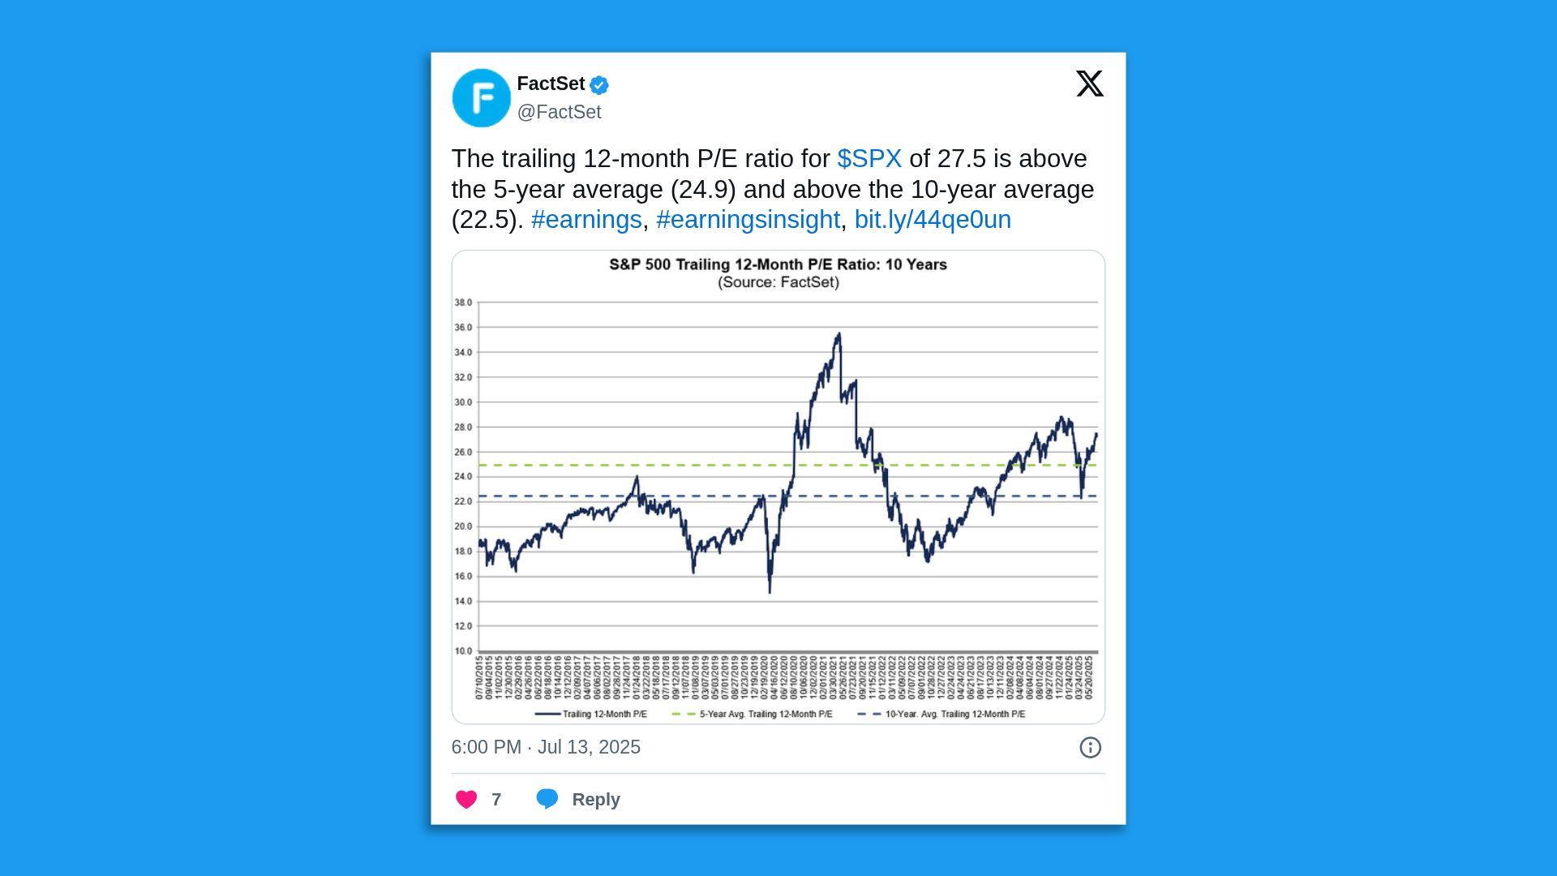Click the verified blue checkmark badge
The image size is (1557, 876).
point(598,84)
